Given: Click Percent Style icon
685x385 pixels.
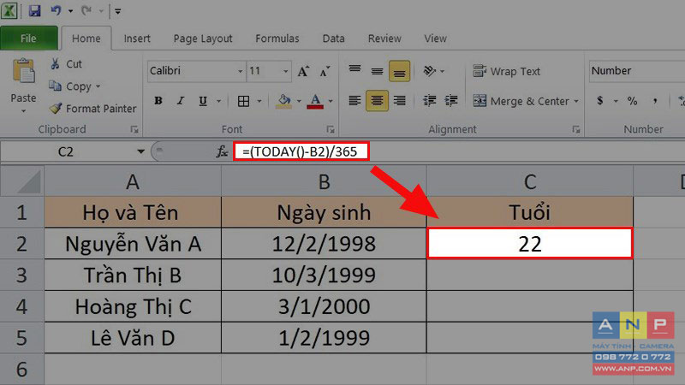Looking at the screenshot, I should point(632,101).
